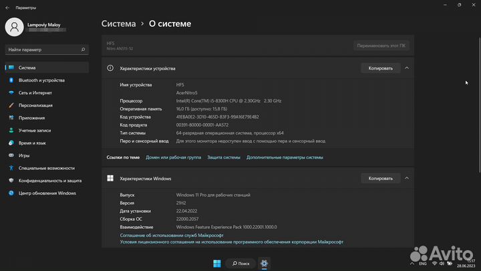Click the Код продукта 00391-80000 value

click(202, 125)
